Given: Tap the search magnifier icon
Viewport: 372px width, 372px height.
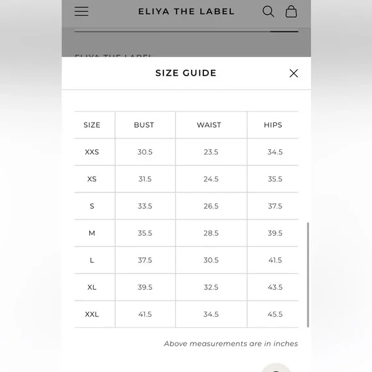Looking at the screenshot, I should [268, 12].
